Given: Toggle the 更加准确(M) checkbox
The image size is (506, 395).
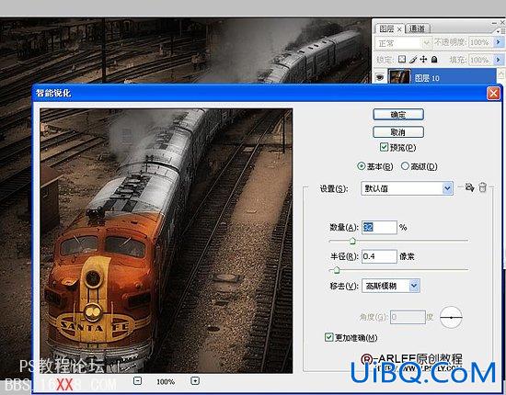Looking at the screenshot, I should (328, 337).
